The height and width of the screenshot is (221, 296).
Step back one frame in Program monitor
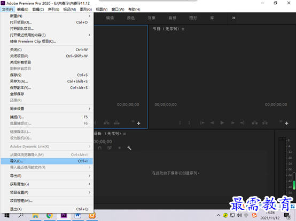[x=212, y=123]
